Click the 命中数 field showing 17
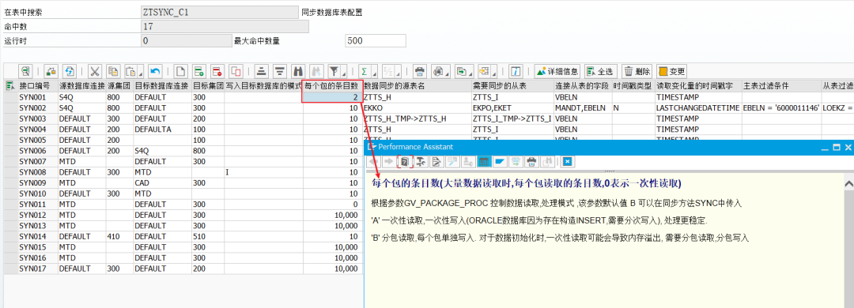Viewport: 854px width, 308px height. pos(225,26)
